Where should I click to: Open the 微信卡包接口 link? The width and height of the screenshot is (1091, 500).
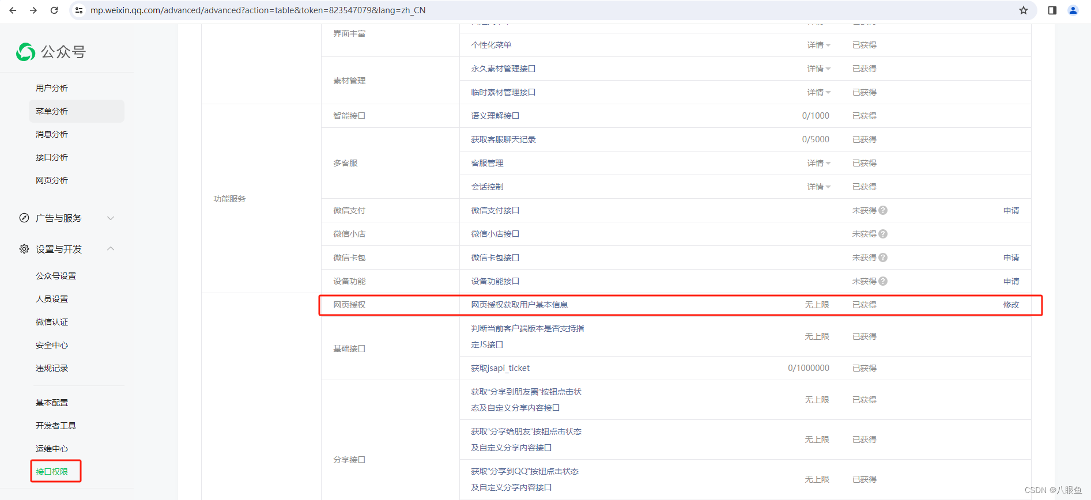click(495, 257)
